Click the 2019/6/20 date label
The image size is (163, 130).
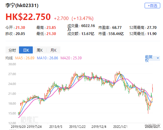click(18, 127)
